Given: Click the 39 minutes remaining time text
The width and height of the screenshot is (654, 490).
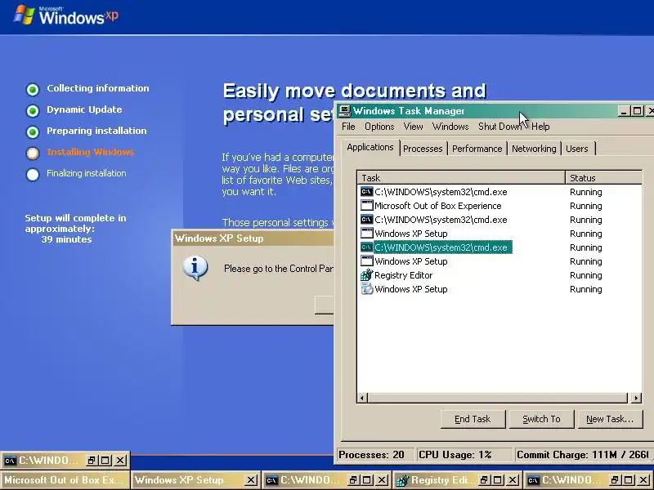Looking at the screenshot, I should [66, 239].
